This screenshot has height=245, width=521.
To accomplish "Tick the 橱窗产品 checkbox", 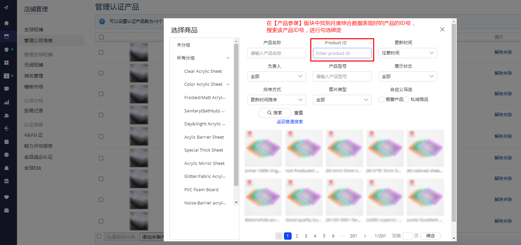I will (x=382, y=99).
